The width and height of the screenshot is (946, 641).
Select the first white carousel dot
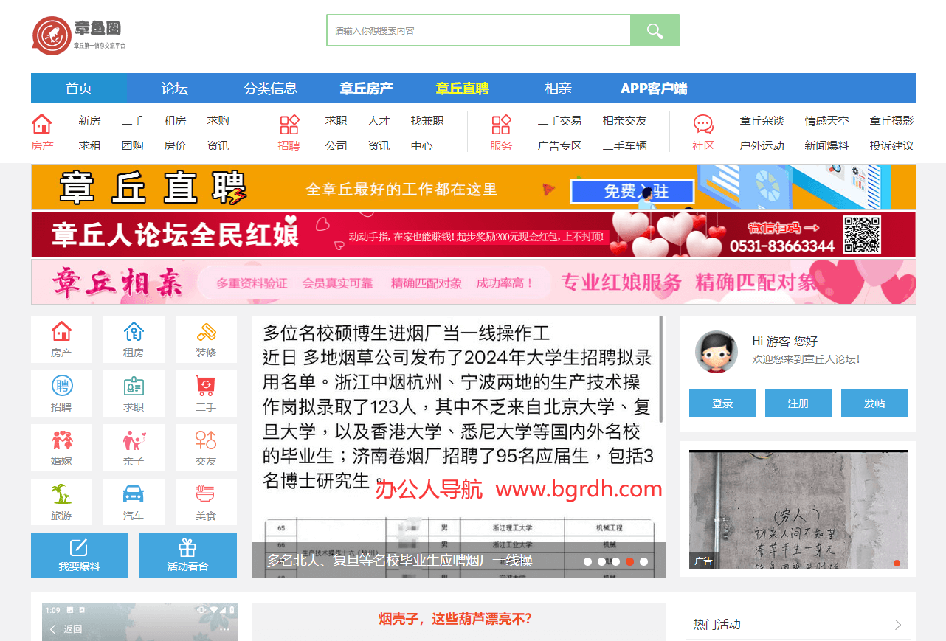[587, 561]
